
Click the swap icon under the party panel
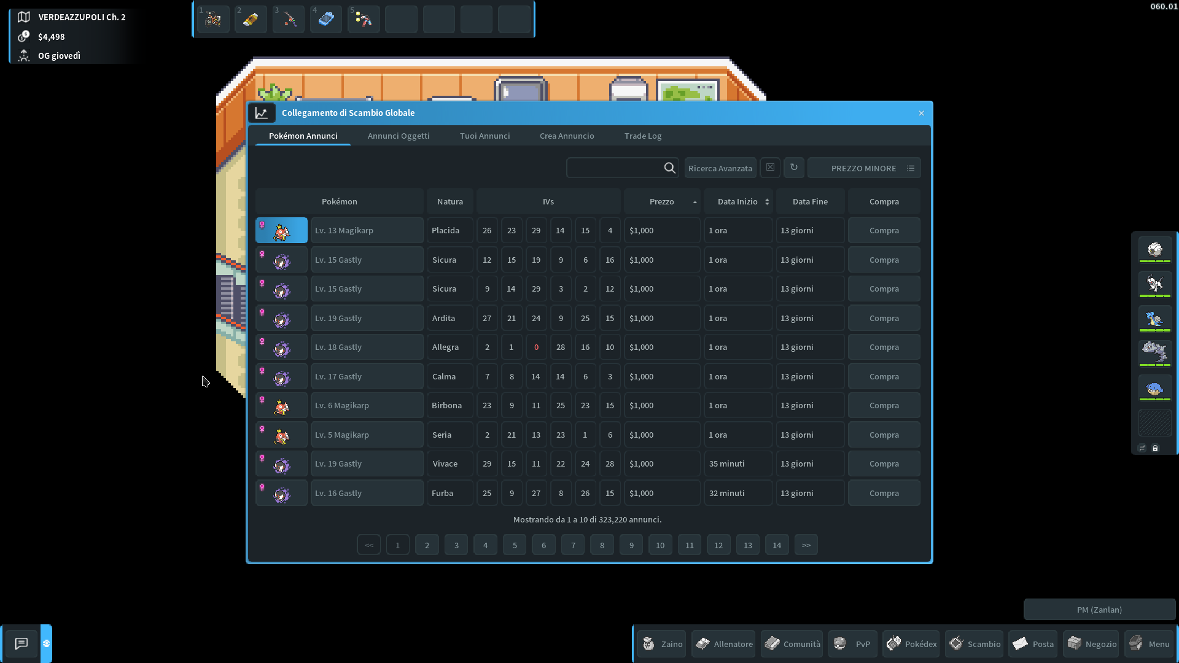point(1142,448)
